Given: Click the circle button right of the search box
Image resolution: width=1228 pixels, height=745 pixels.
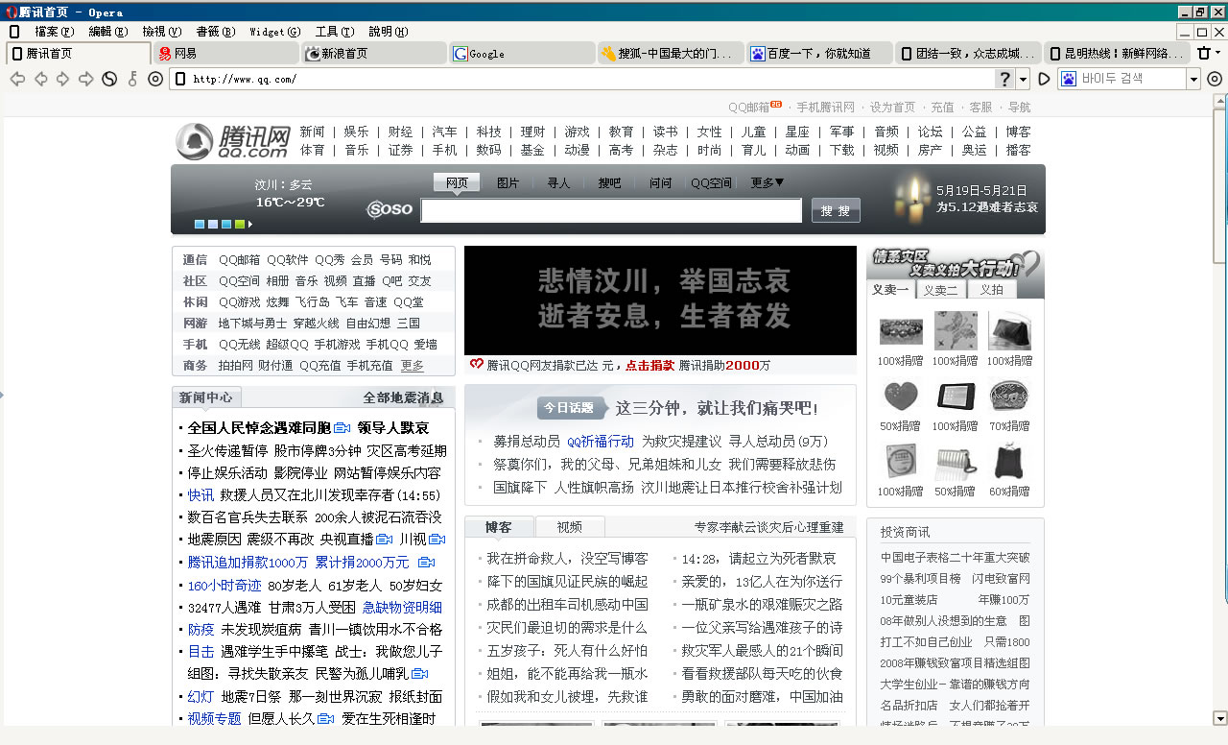Looking at the screenshot, I should coord(1215,79).
